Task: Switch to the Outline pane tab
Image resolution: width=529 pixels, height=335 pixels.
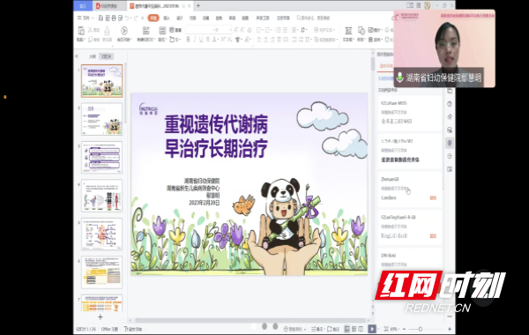Action: coord(93,56)
